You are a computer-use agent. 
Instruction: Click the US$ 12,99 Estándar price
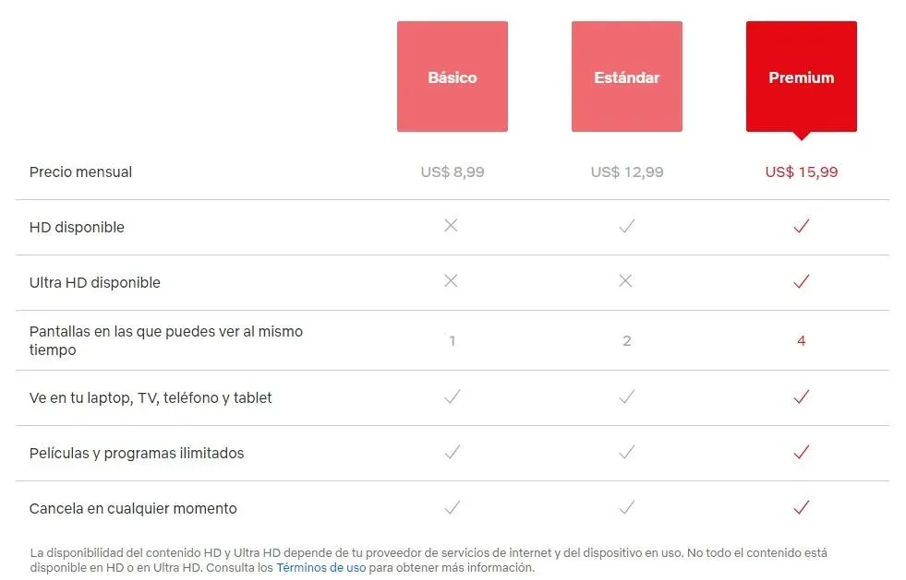point(627,172)
